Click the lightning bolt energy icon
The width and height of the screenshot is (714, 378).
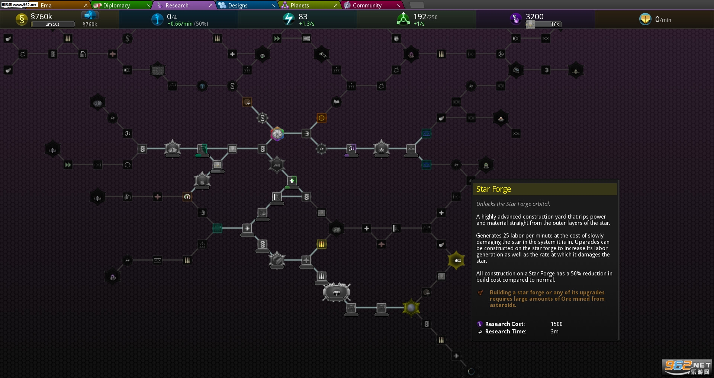289,19
